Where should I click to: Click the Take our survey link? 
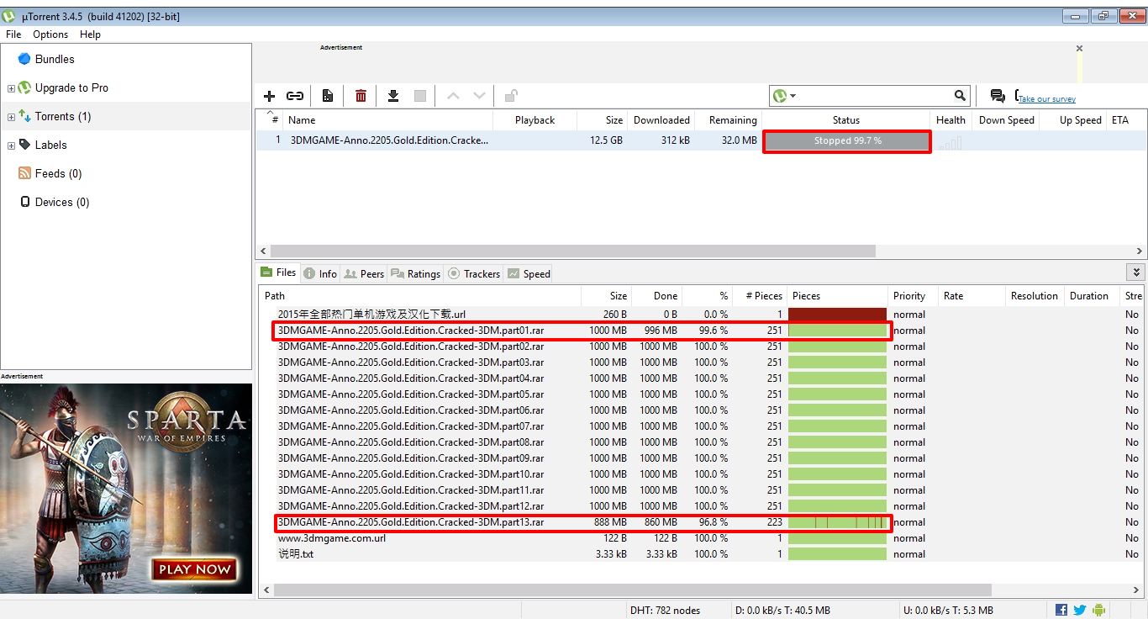pyautogui.click(x=1045, y=99)
